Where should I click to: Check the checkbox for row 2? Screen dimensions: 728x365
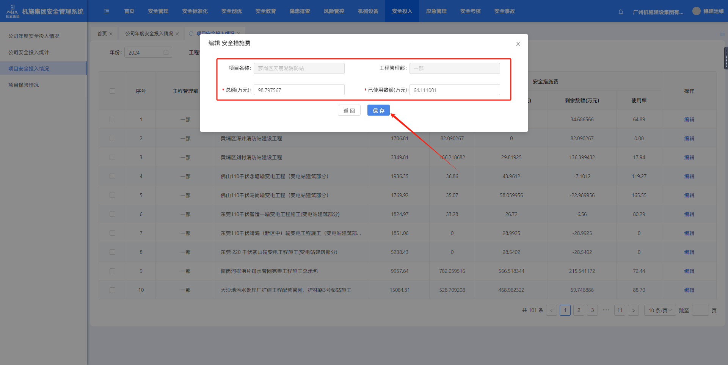tap(112, 138)
